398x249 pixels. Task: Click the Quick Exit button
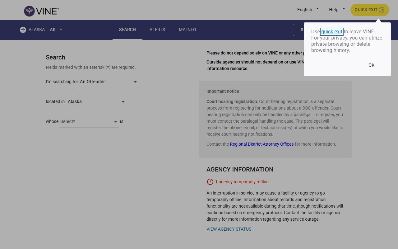pyautogui.click(x=369, y=10)
